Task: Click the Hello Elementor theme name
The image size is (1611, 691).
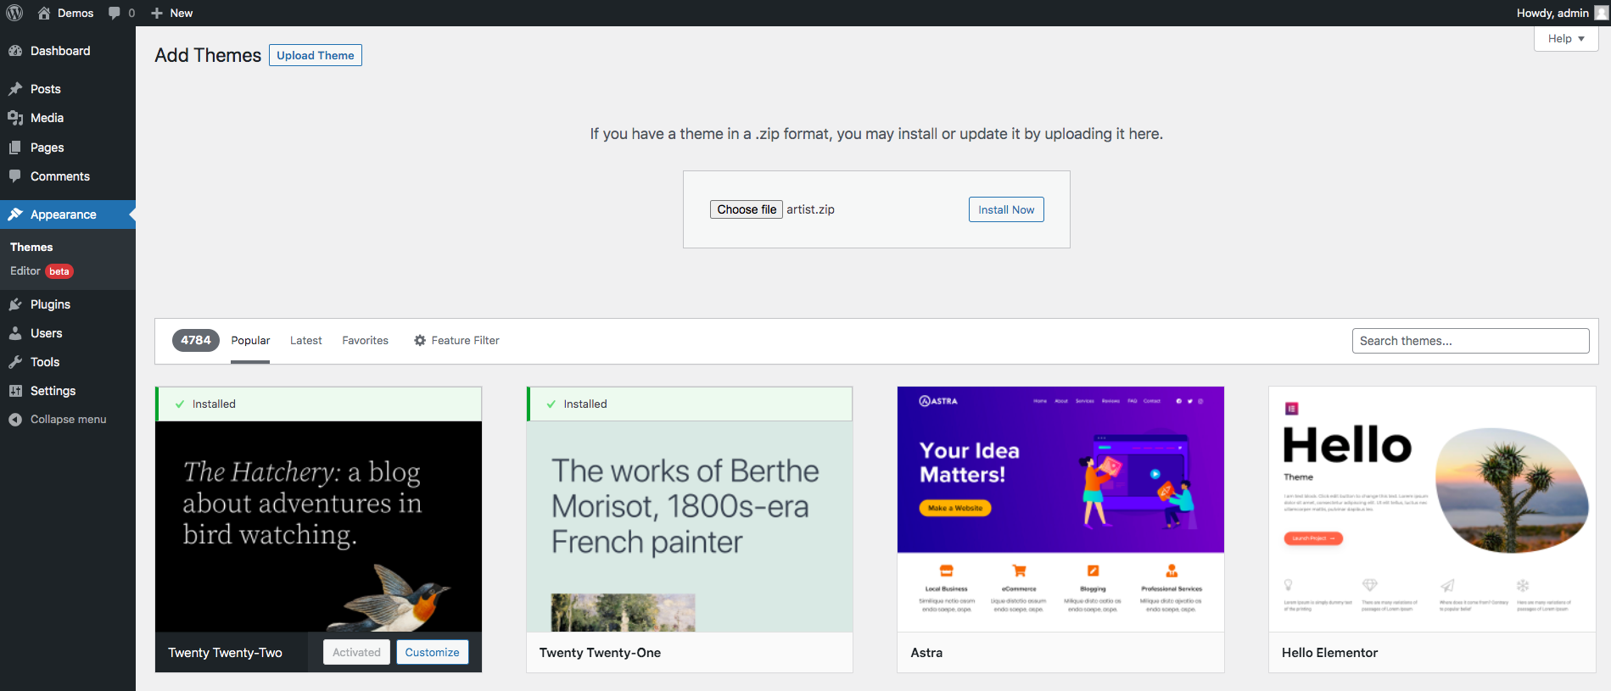Action: tap(1329, 652)
